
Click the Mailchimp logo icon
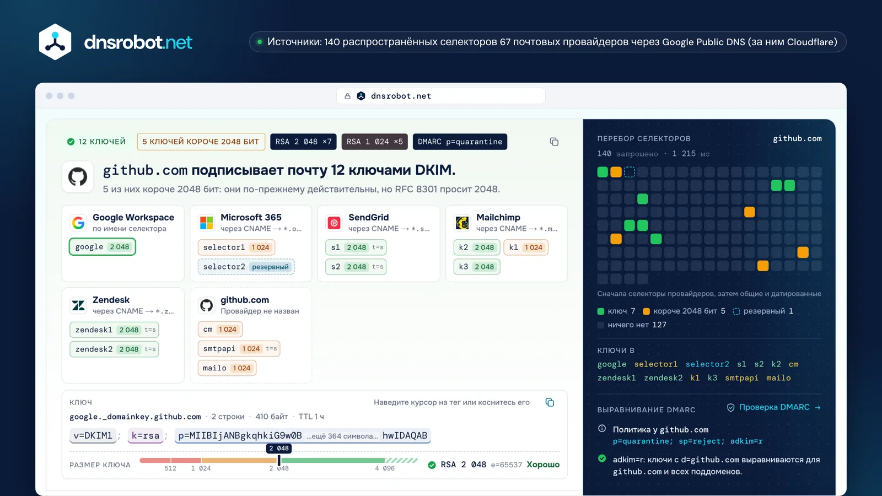[x=462, y=223]
